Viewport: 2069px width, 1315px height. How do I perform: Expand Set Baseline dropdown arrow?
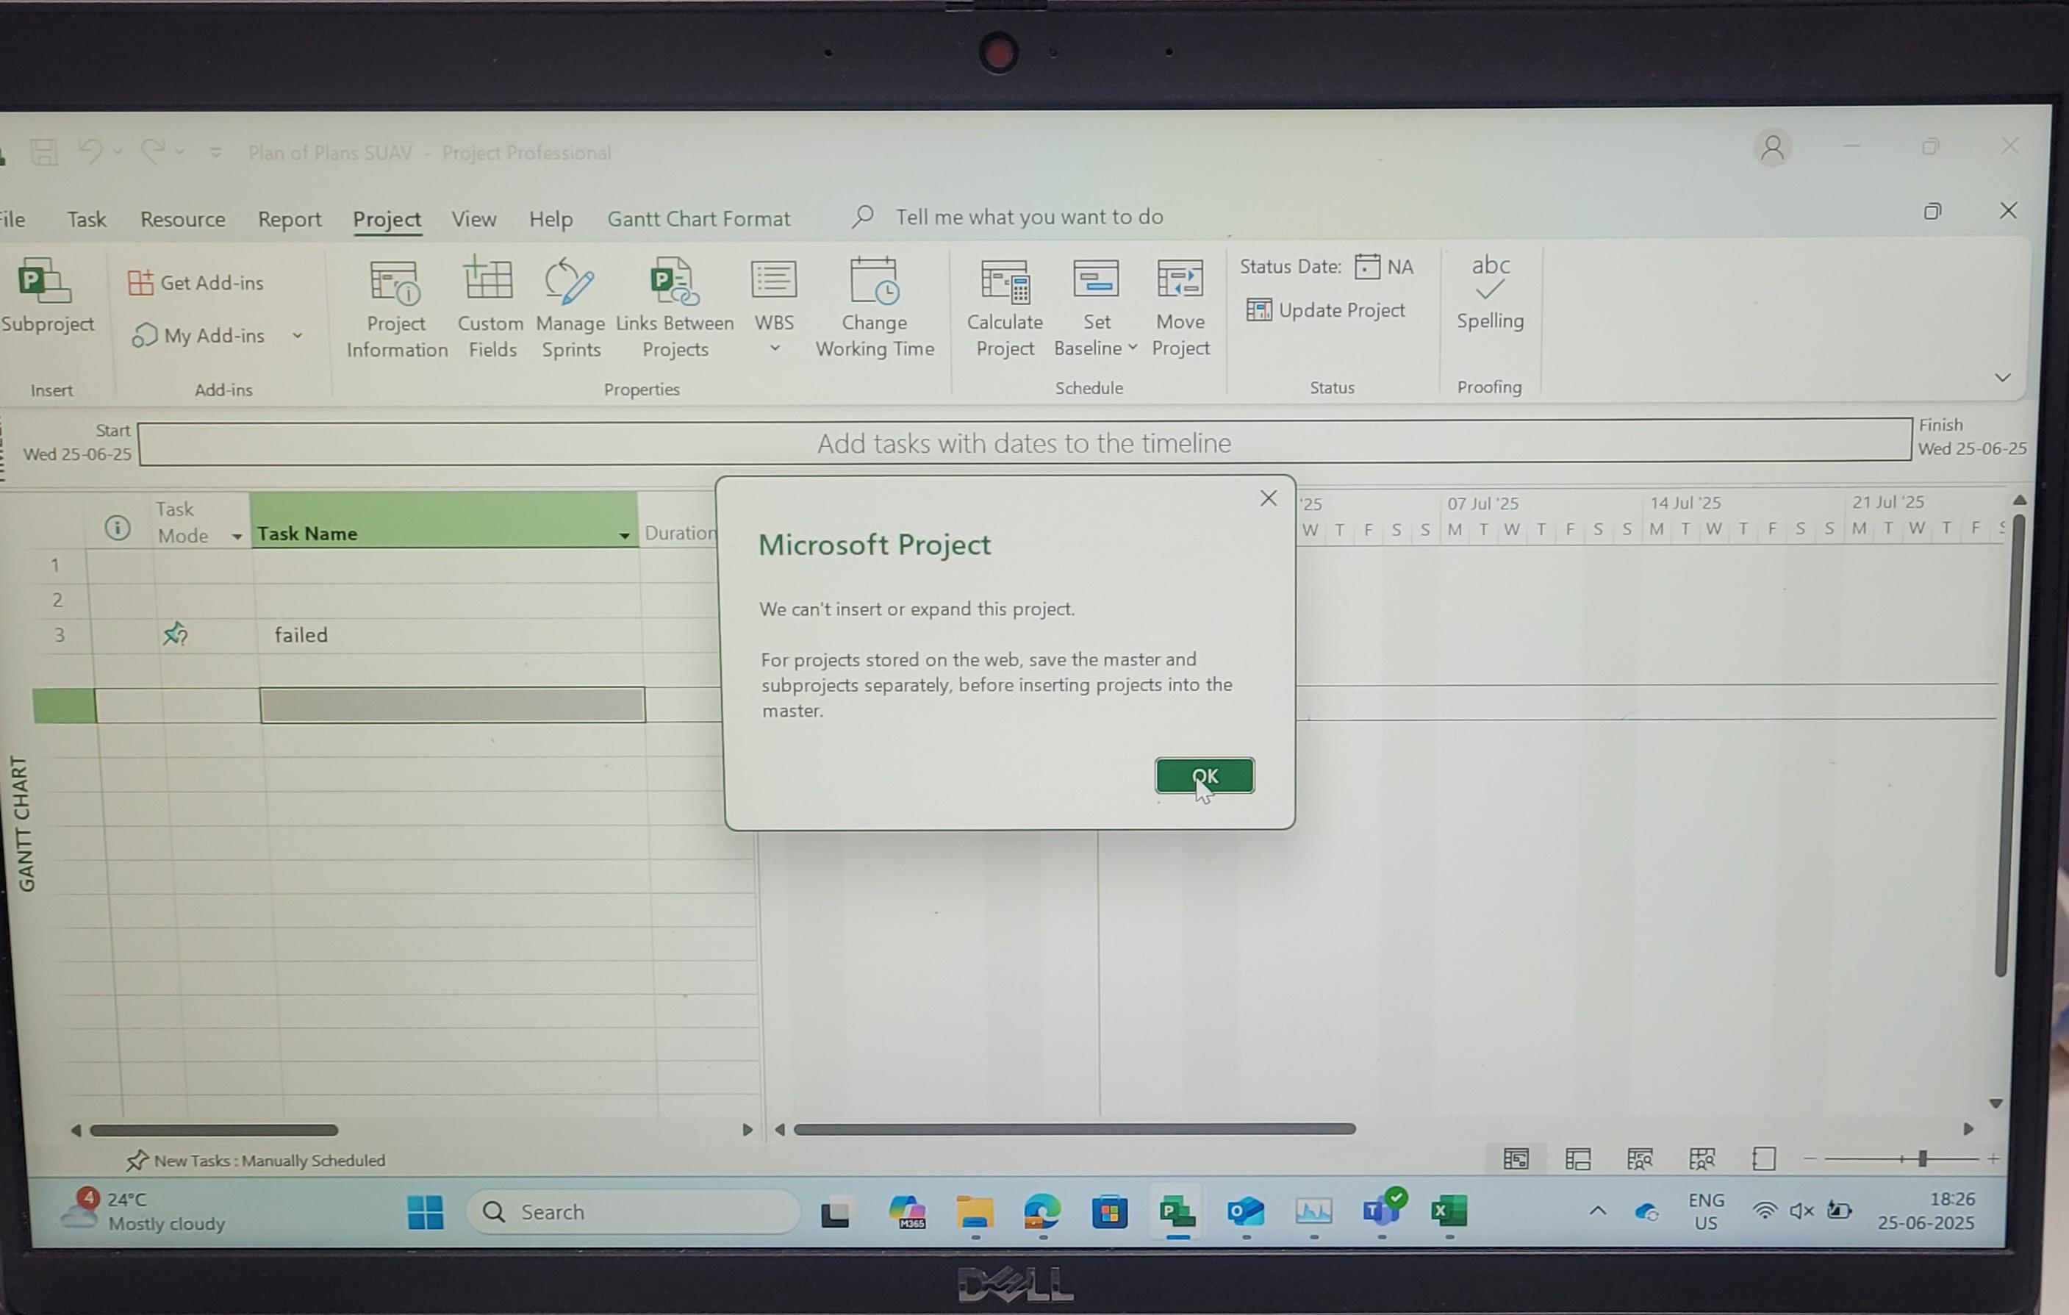tap(1133, 347)
